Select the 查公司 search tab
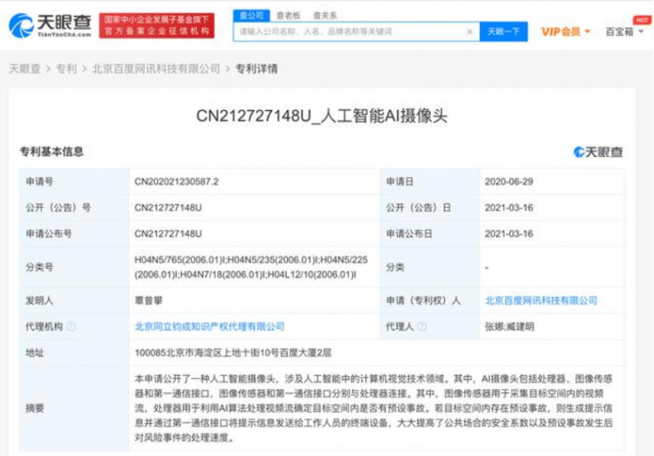Viewport: 654px width, 456px height. (x=252, y=16)
